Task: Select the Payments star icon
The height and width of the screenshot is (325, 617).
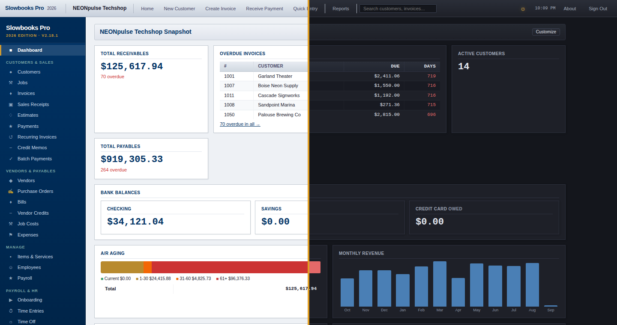Action: 11,126
